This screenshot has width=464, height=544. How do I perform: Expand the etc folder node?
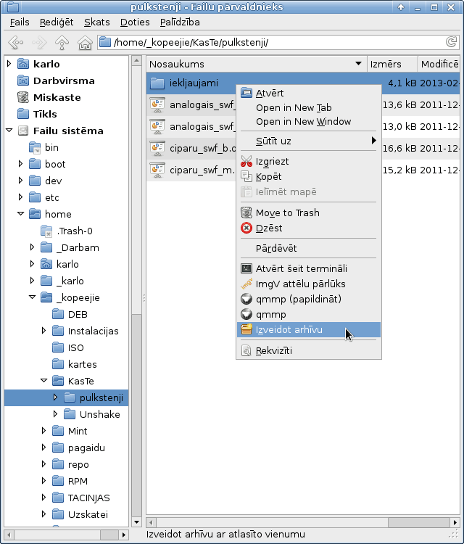coord(20,197)
